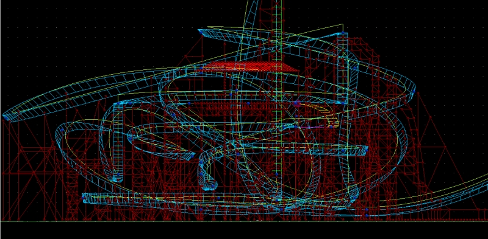
Task: Select blue vertex at rightmost curve apex
Action: tap(414, 92)
